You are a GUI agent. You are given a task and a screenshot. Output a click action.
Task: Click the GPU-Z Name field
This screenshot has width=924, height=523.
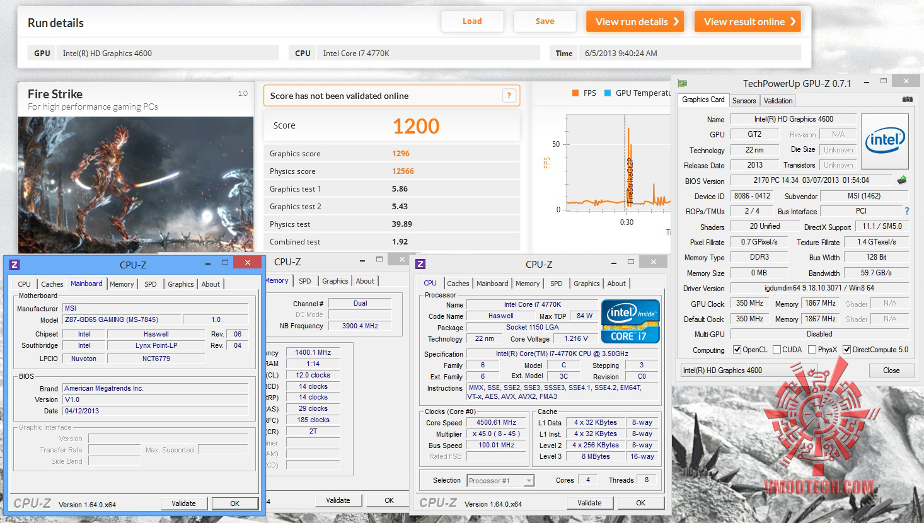pos(794,119)
